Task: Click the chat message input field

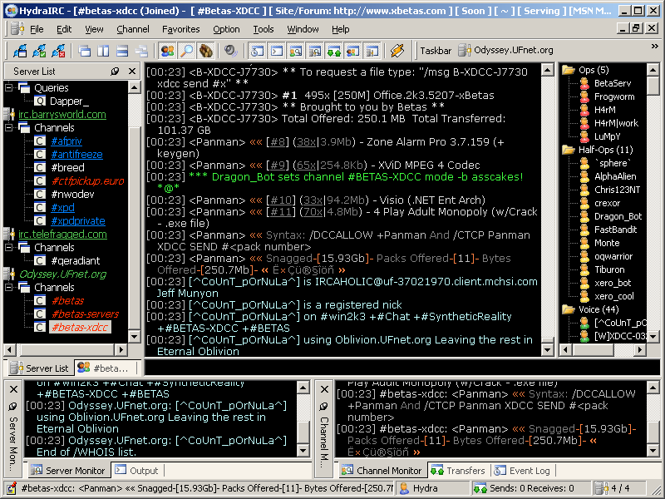Action: (399, 367)
